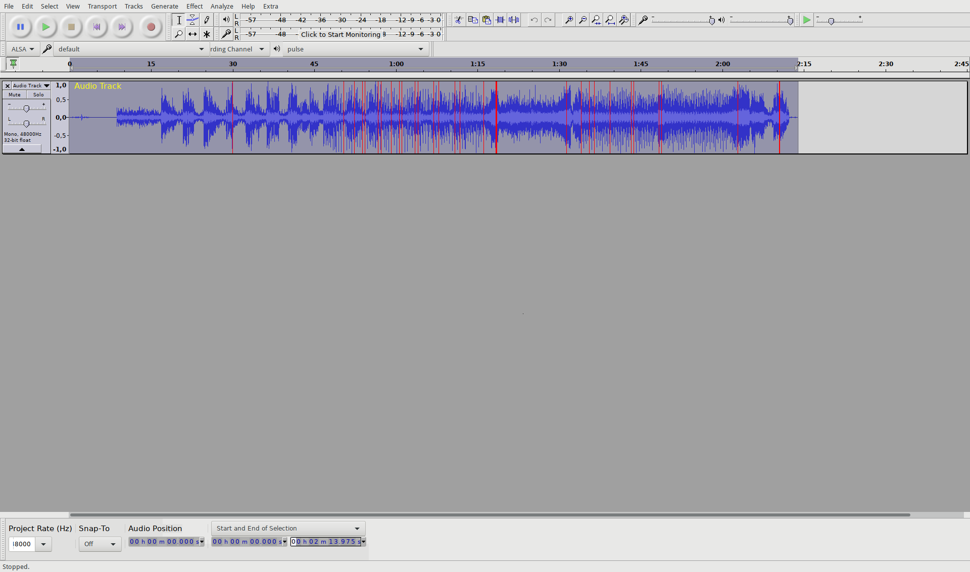Select the Selection (I-beam) tool
The height and width of the screenshot is (572, 970).
pyautogui.click(x=179, y=20)
